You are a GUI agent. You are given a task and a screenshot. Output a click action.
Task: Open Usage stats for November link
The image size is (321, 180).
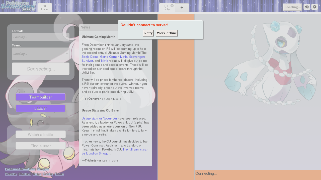99,118
